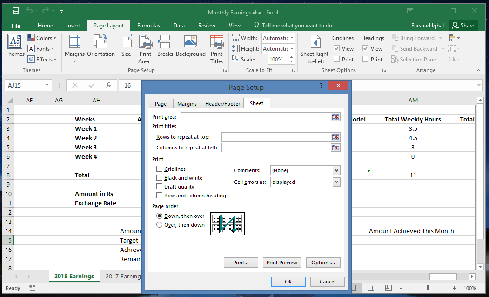This screenshot has width=489, height=297.
Task: Select the Margins icon
Action: [x=74, y=48]
